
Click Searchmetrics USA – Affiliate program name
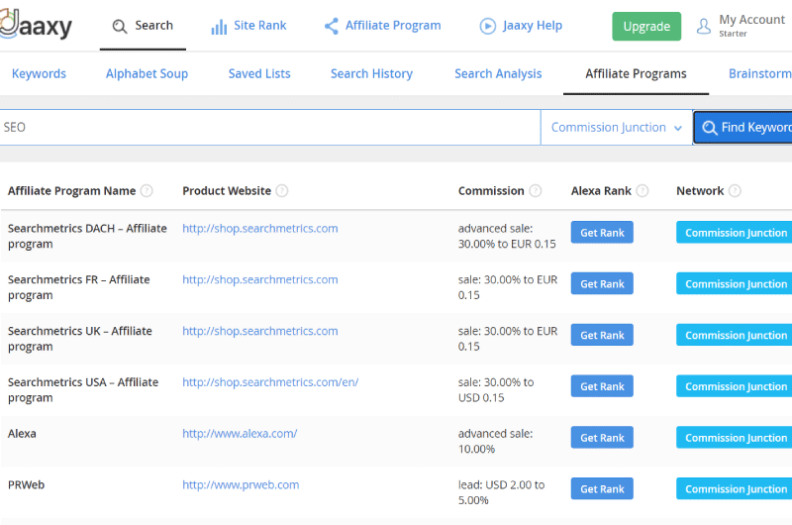[x=83, y=389]
